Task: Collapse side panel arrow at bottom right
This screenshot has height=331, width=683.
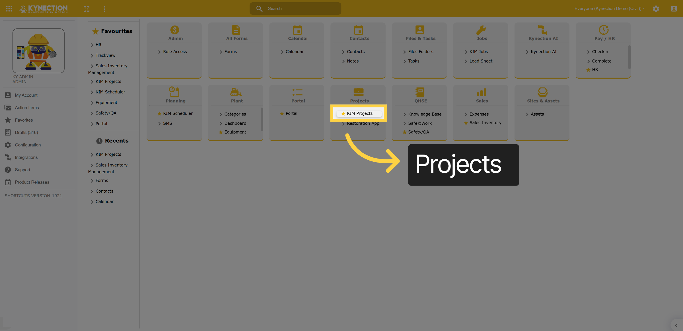Action: [676, 326]
